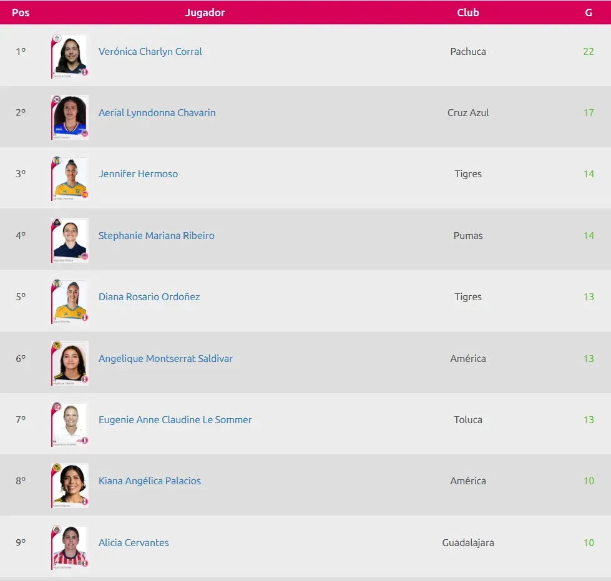Select the G goals column header
Screen dimensions: 611x581
(x=588, y=12)
